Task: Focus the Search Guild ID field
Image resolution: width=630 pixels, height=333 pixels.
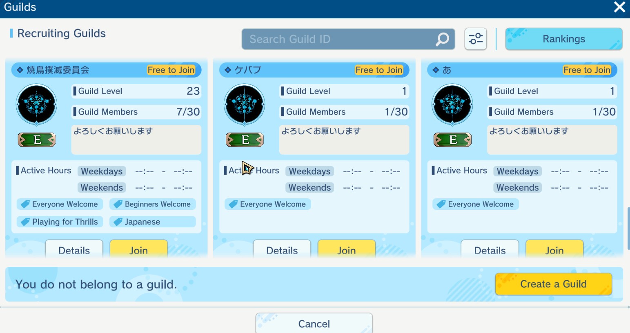Action: pos(348,39)
